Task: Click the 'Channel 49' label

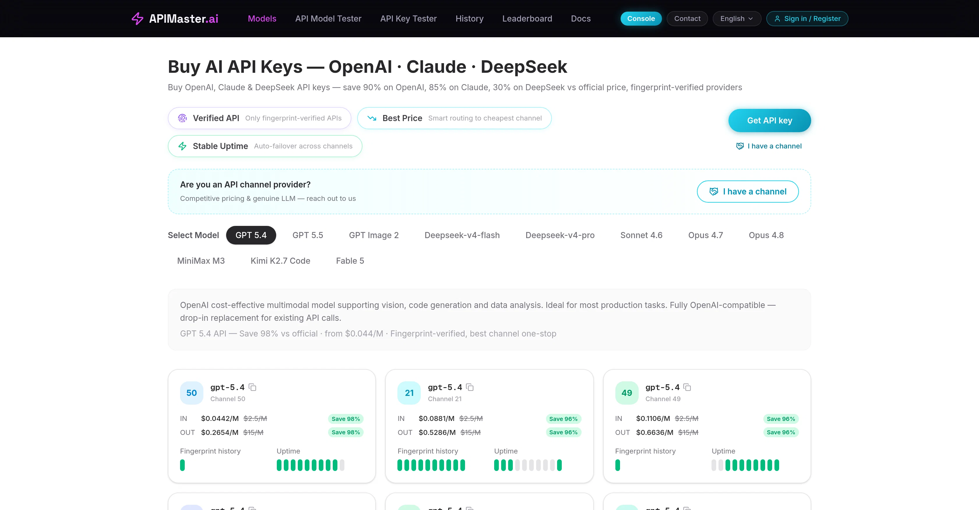Action: (x=663, y=399)
